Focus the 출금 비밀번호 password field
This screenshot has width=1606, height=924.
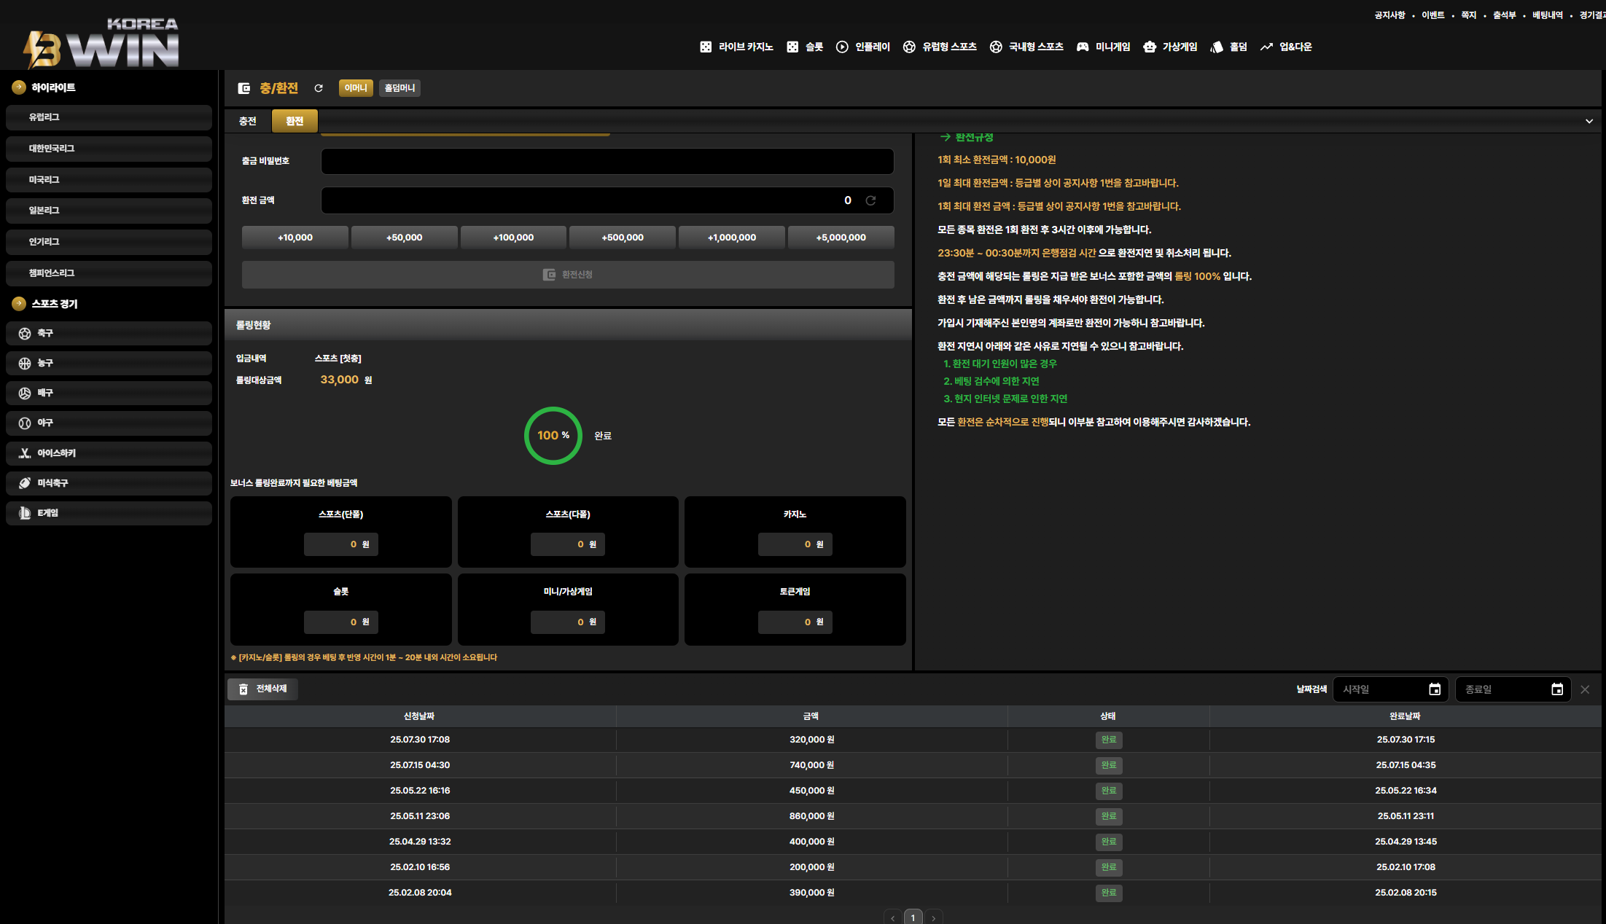[x=607, y=161]
